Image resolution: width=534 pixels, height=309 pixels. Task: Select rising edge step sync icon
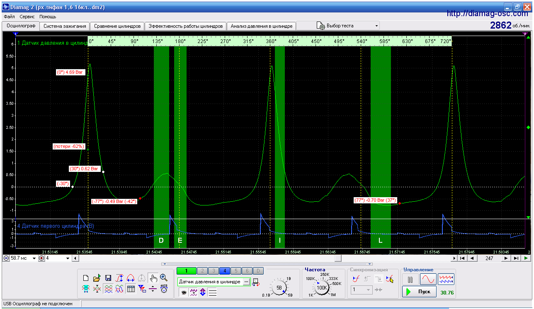click(367, 279)
